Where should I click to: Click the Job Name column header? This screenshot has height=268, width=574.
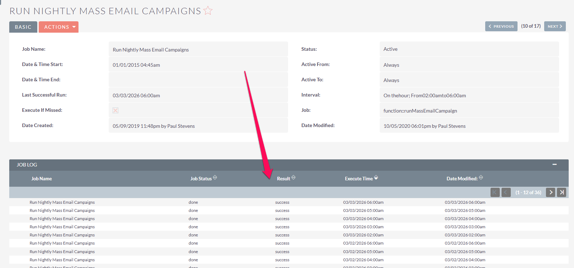[42, 179]
